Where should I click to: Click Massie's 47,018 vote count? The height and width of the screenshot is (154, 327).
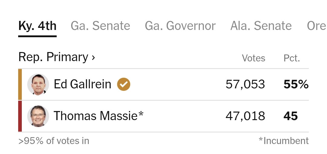pos(245,116)
